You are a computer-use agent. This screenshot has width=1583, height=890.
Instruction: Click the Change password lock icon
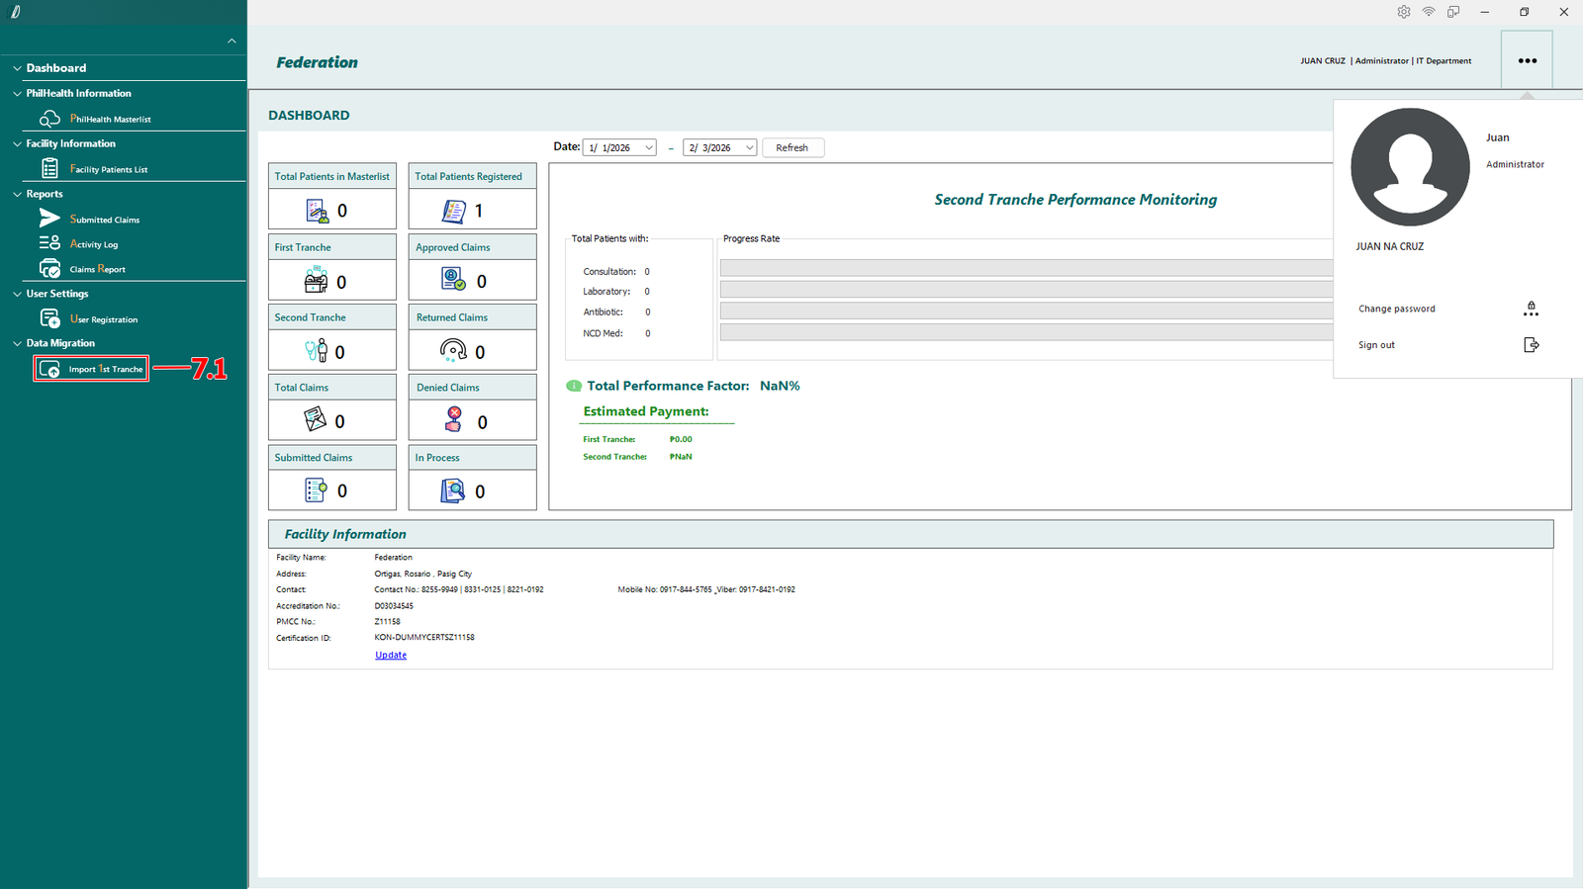pos(1531,309)
